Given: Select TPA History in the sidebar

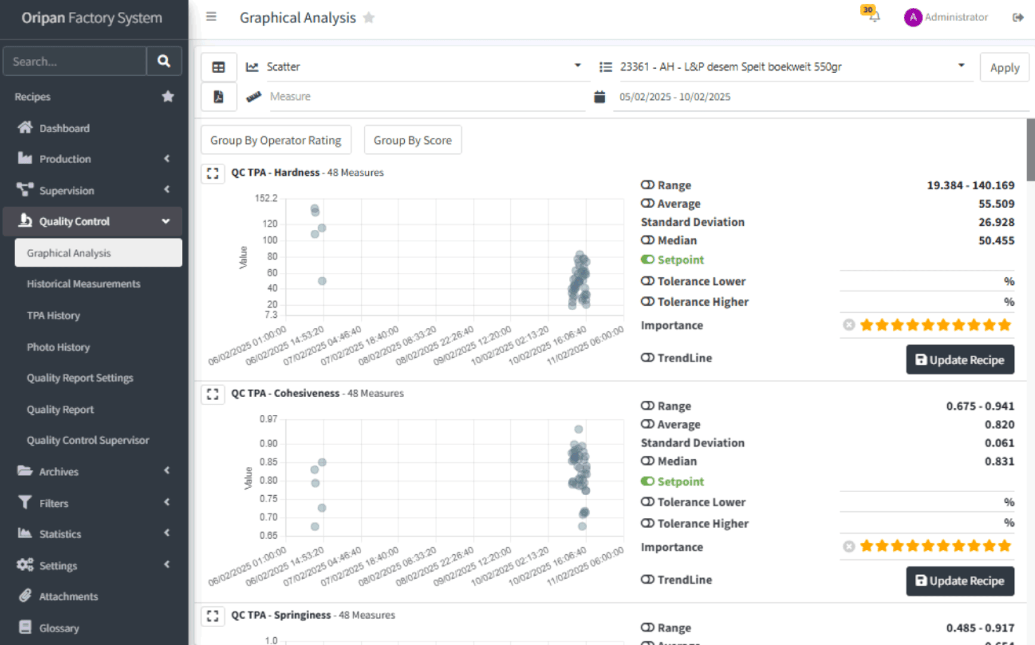Looking at the screenshot, I should coord(53,315).
